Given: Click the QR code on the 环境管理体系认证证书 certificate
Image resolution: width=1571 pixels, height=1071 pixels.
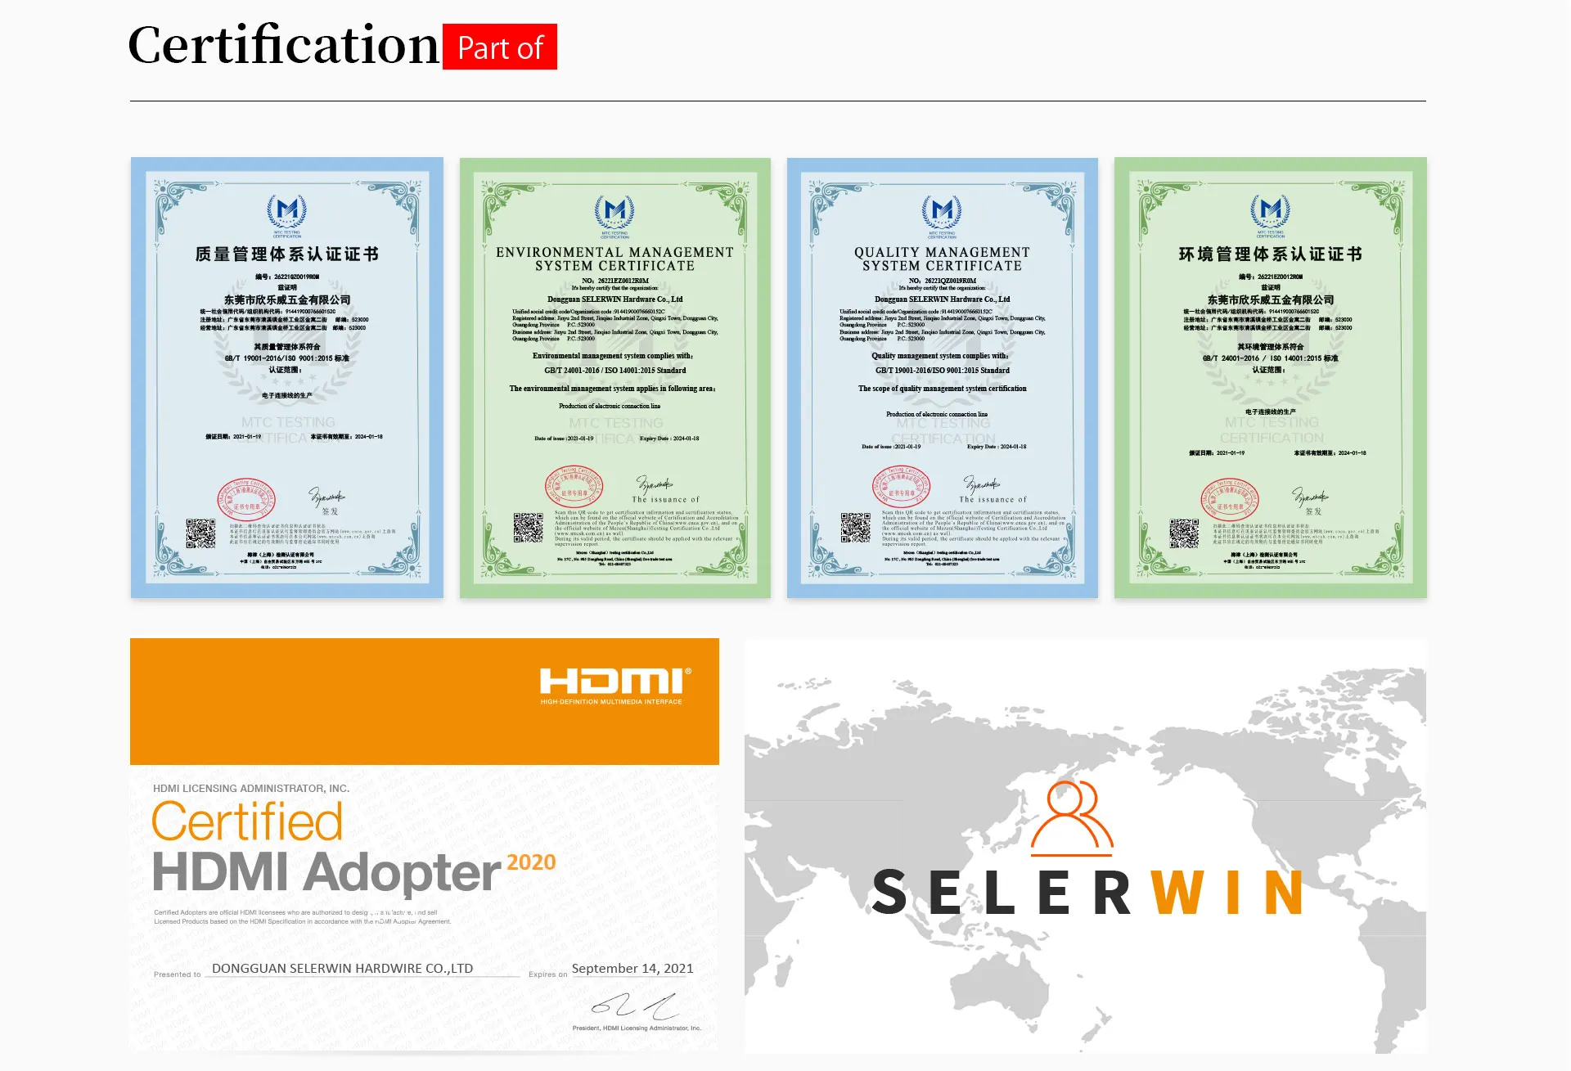Looking at the screenshot, I should click(1184, 533).
